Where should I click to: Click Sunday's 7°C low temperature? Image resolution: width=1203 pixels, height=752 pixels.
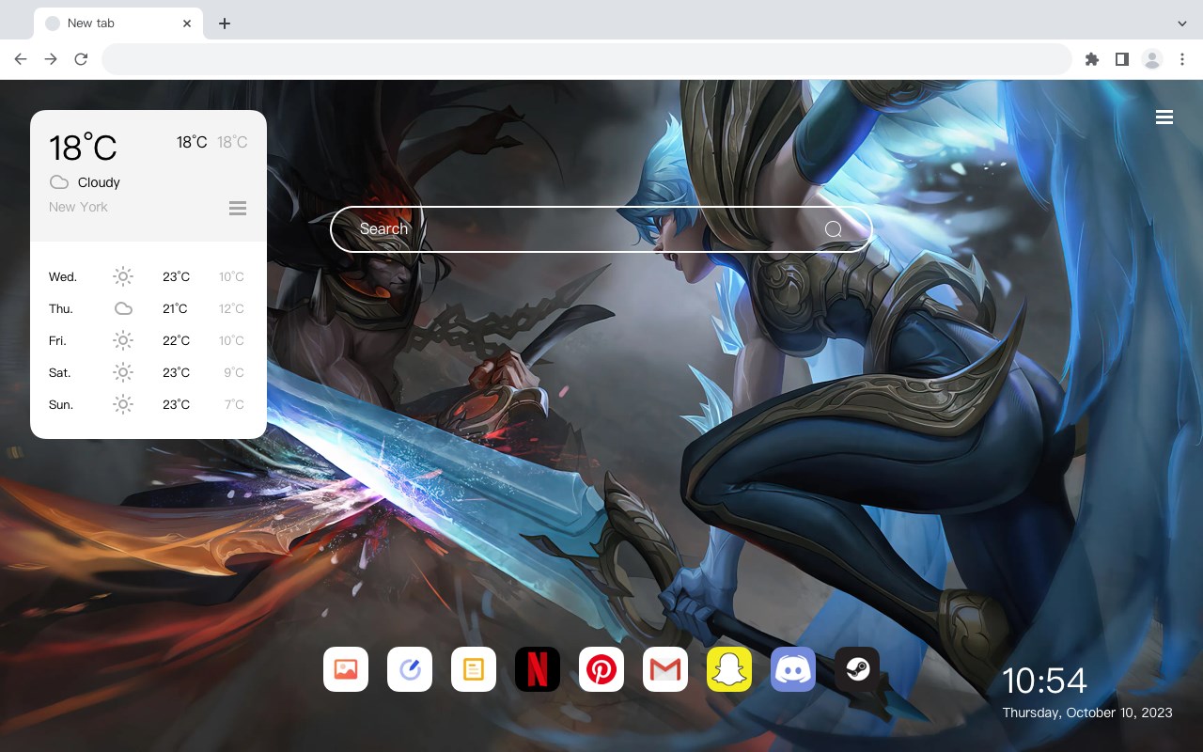(x=234, y=404)
